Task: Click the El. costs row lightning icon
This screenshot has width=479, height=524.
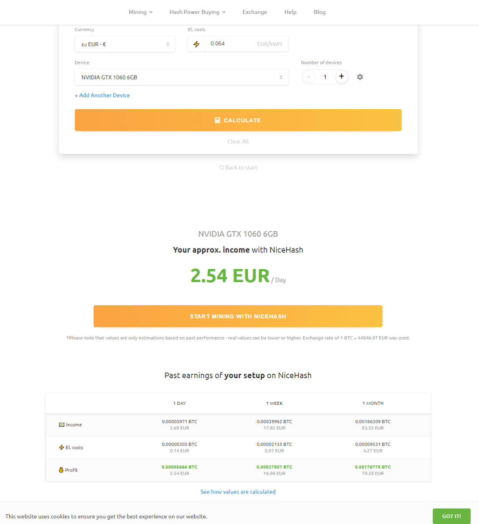Action: (62, 448)
